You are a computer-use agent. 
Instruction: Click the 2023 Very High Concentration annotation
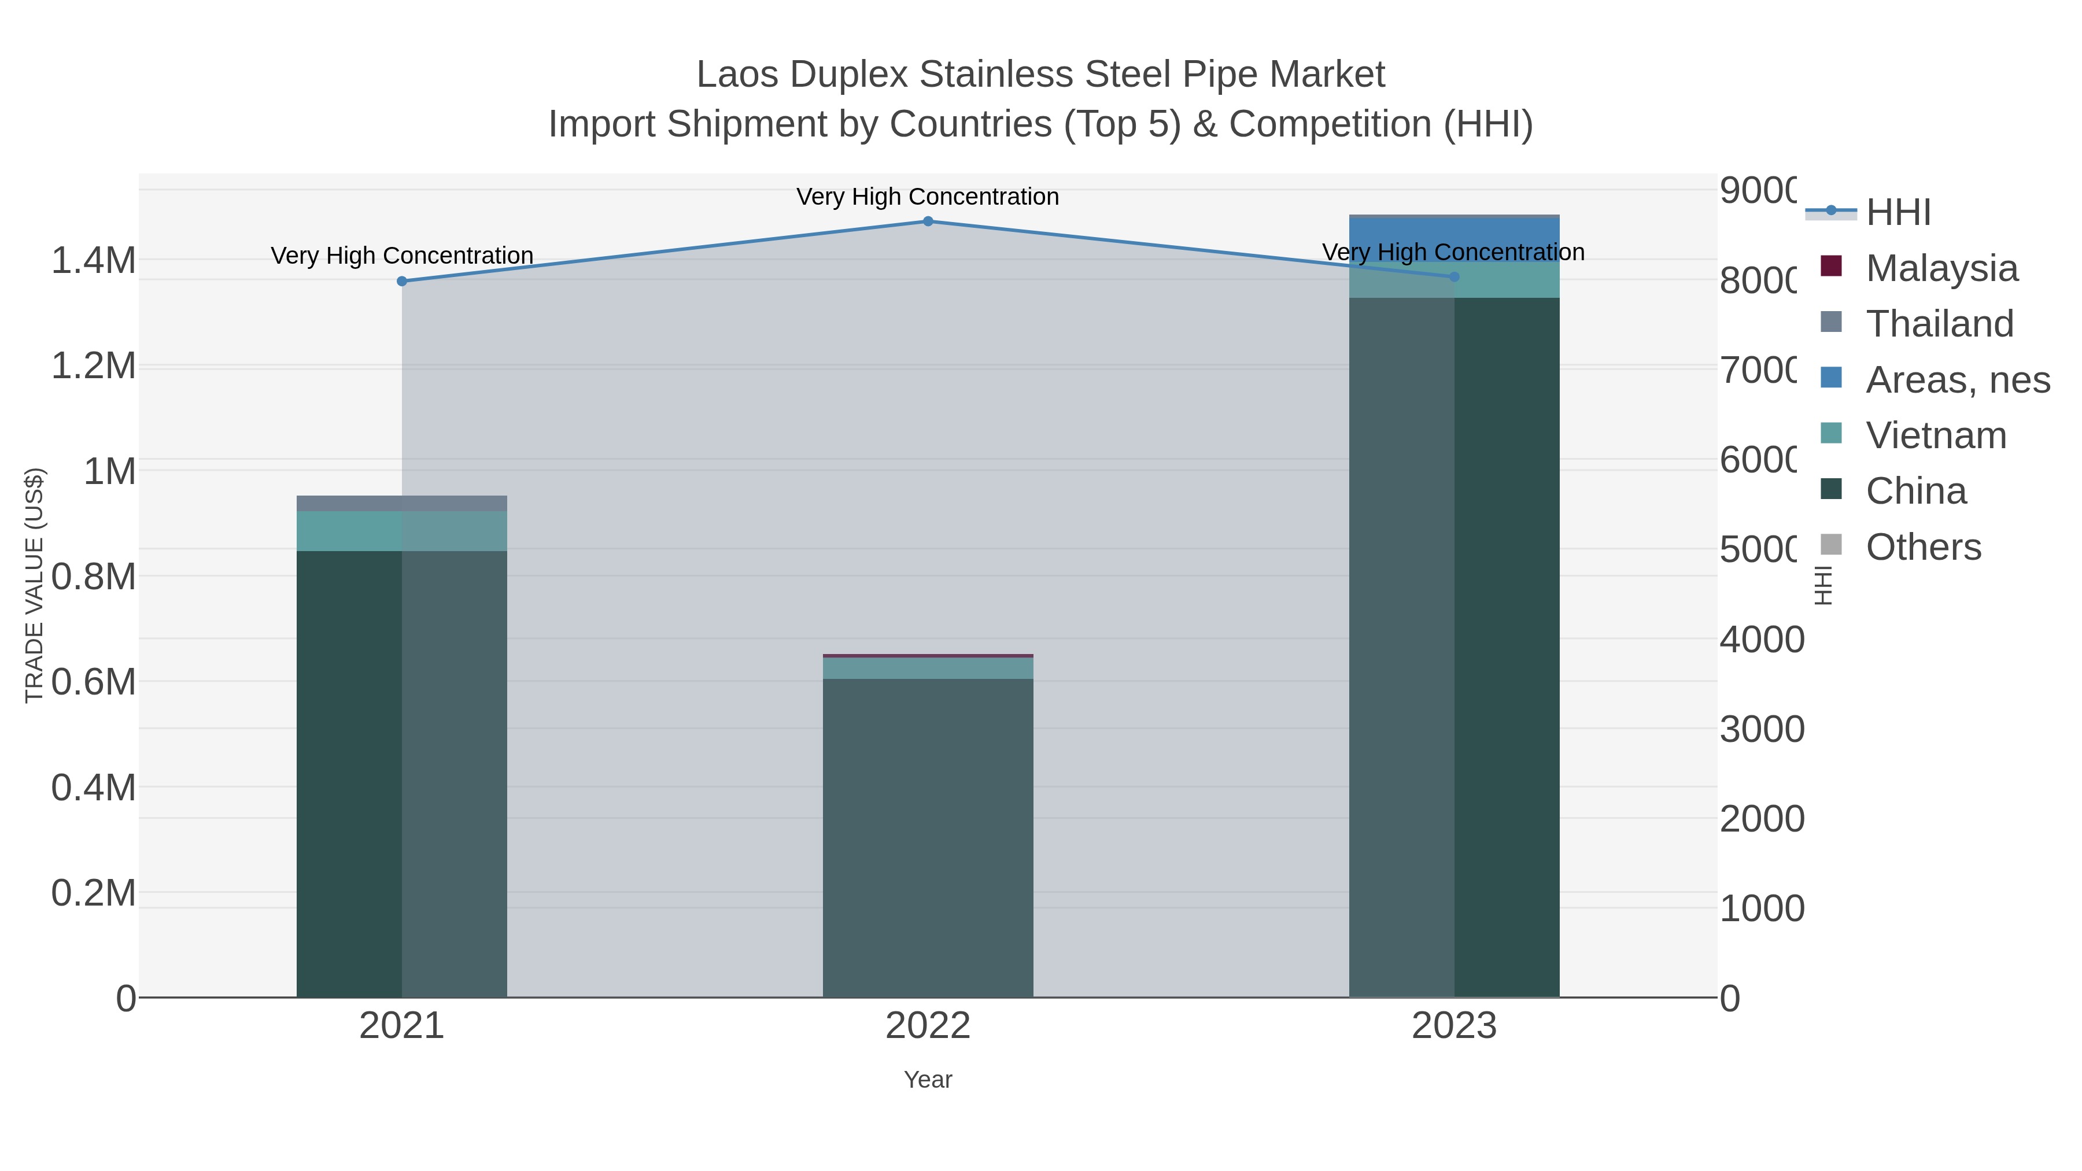(x=1453, y=252)
